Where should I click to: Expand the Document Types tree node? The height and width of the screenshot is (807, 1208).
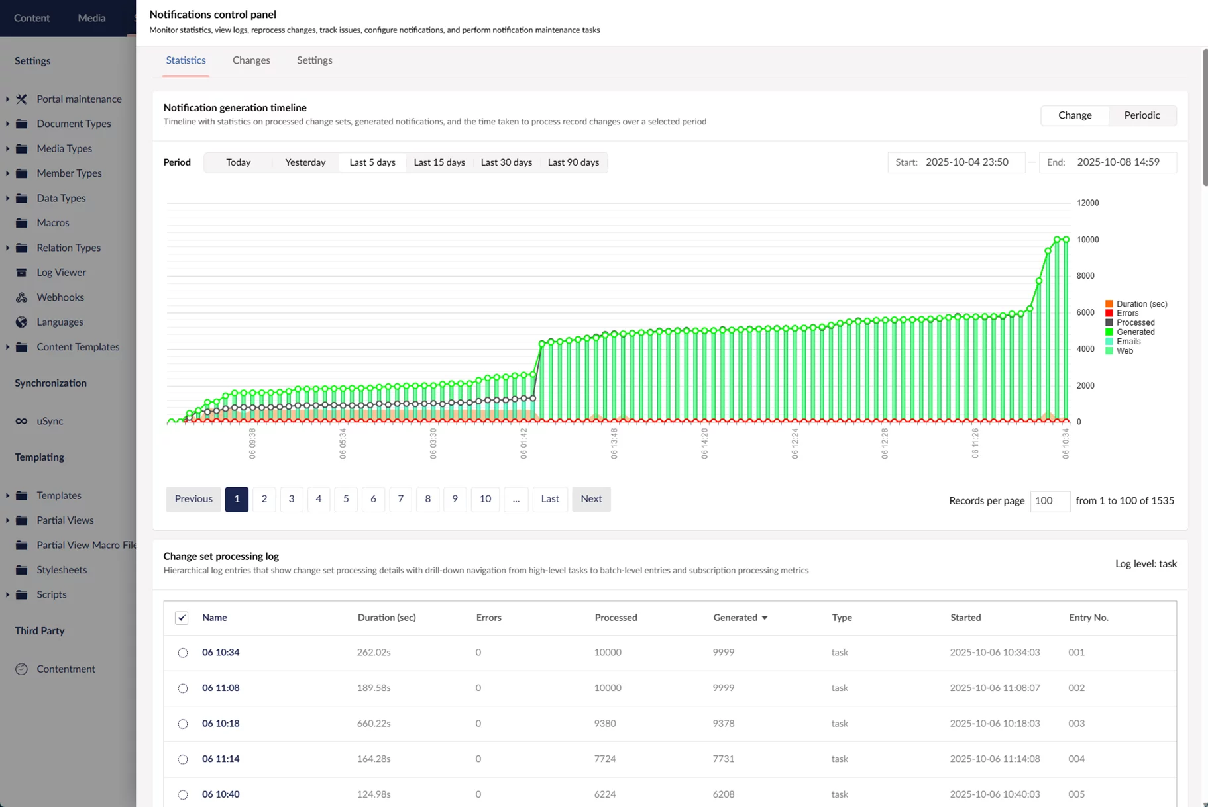(x=7, y=124)
